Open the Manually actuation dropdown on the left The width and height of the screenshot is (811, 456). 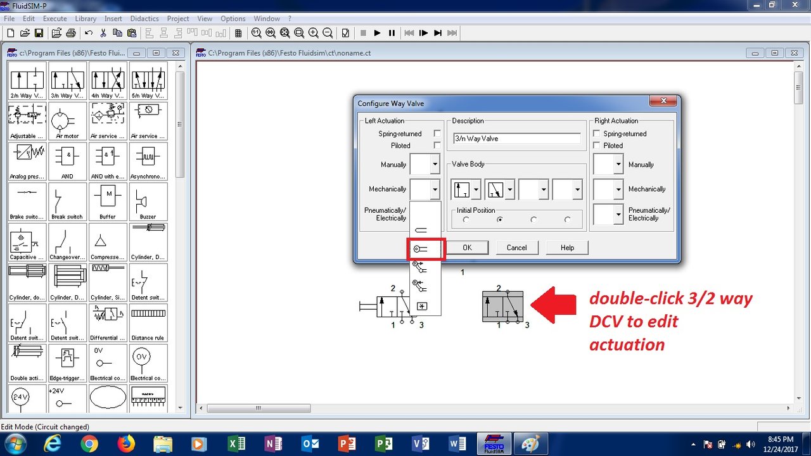(x=434, y=164)
